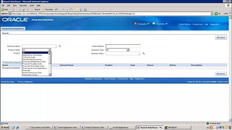This screenshot has height=130, width=232.
Task: Choose the All option in dropdown list
Action: [35, 53]
